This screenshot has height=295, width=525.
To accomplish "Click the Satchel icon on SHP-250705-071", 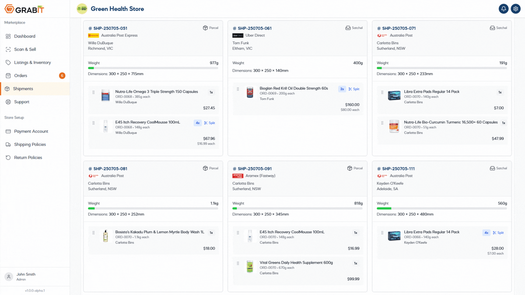I will click(493, 28).
